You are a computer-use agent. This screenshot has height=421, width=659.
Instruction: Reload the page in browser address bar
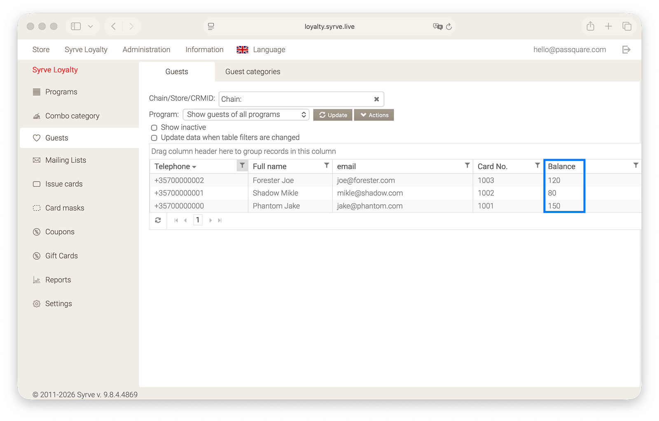pos(449,27)
